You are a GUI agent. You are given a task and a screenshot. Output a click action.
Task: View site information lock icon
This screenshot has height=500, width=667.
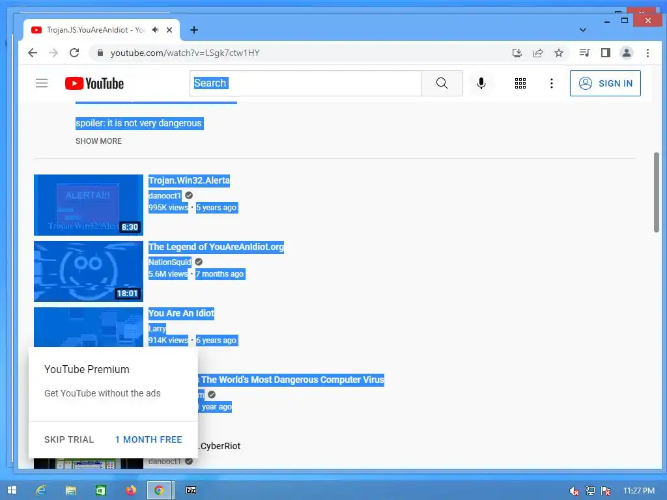click(100, 53)
